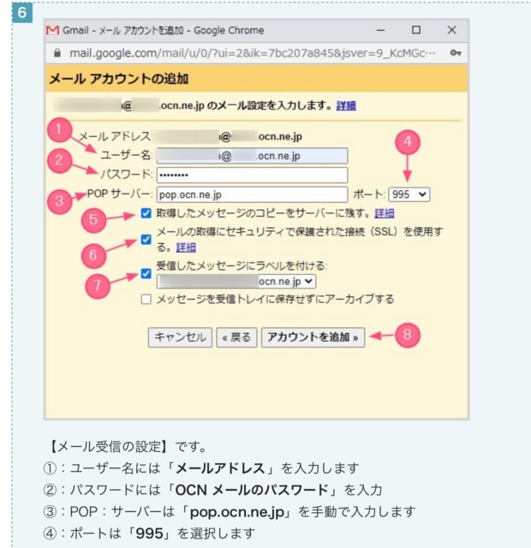531x548 pixels.
Task: Go back with the « 戻る button
Action: tap(236, 337)
